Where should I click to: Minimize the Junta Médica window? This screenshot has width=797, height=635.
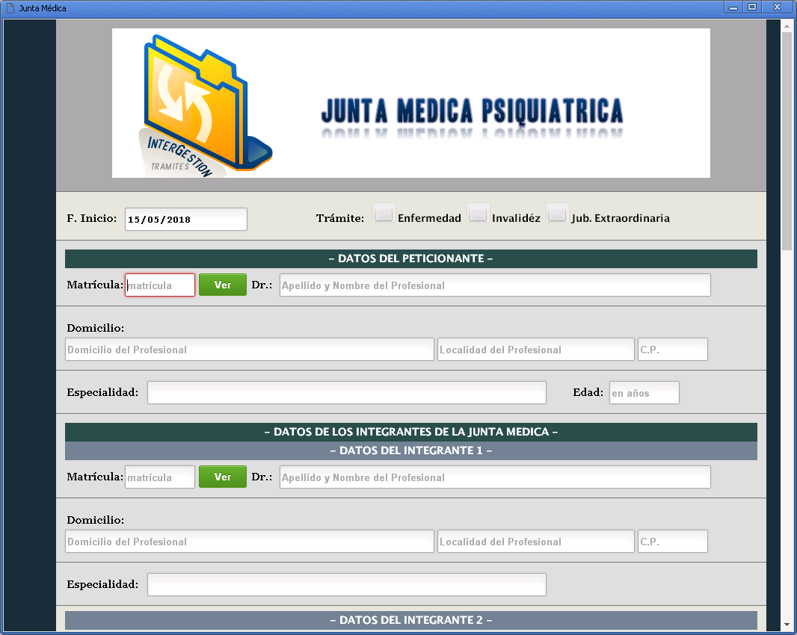[x=733, y=7]
